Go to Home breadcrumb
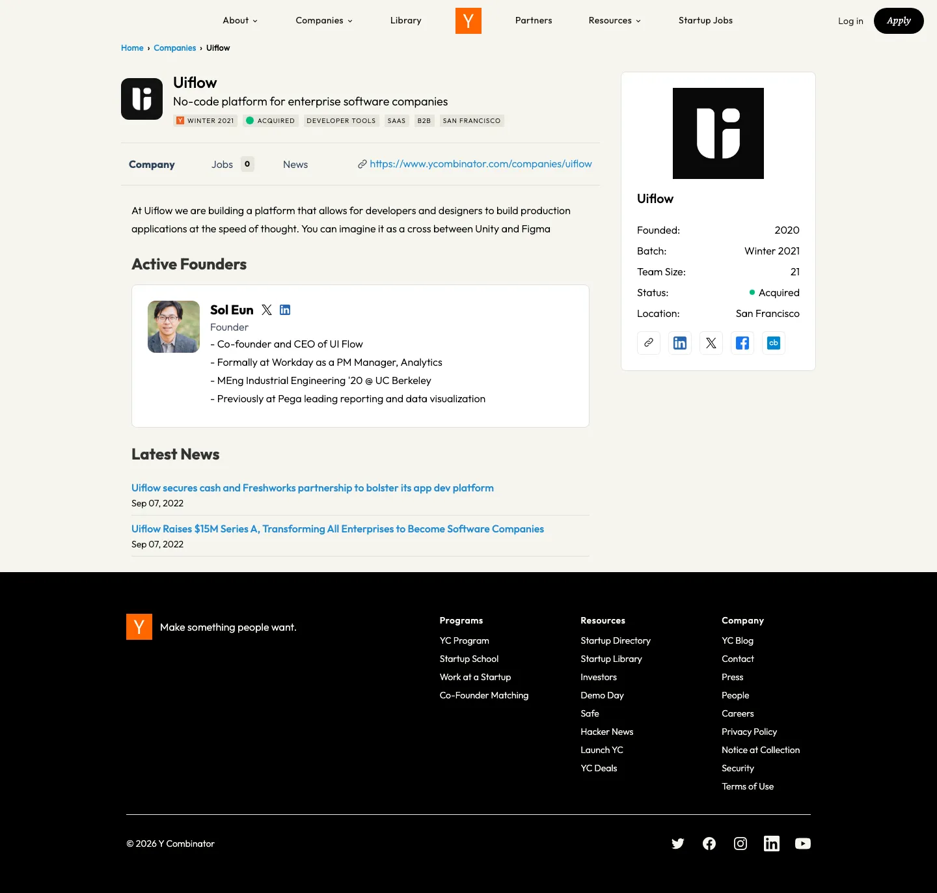 pyautogui.click(x=132, y=48)
